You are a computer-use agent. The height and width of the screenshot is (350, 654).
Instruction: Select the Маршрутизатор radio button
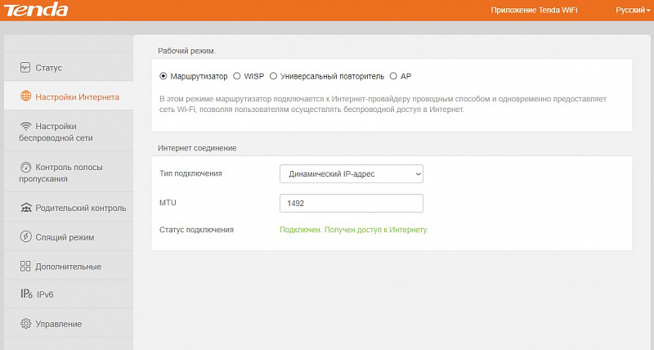tap(163, 76)
